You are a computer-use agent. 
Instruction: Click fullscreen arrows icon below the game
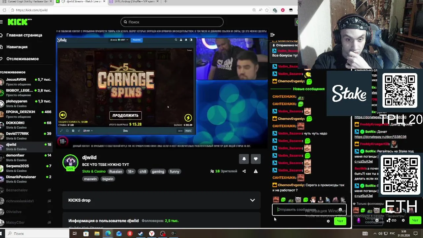pyautogui.click(x=61, y=131)
